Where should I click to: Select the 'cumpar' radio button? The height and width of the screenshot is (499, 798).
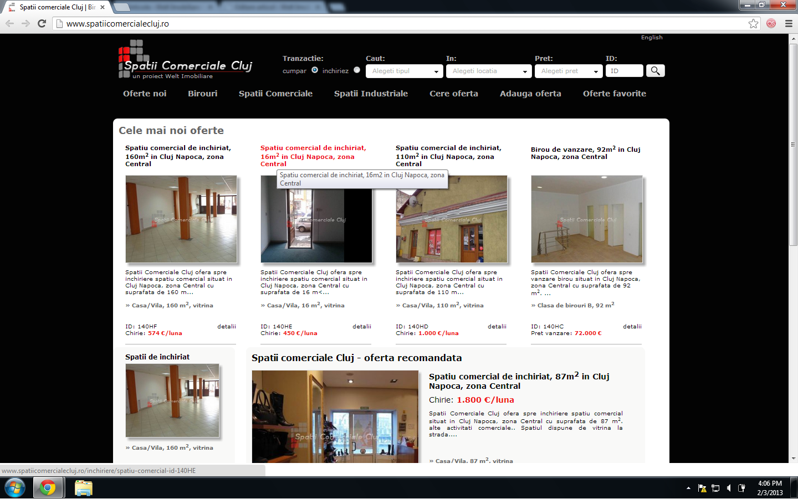pyautogui.click(x=315, y=70)
